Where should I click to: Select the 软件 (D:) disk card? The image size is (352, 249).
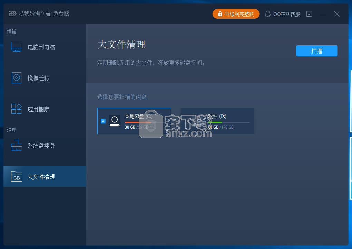coord(217,121)
